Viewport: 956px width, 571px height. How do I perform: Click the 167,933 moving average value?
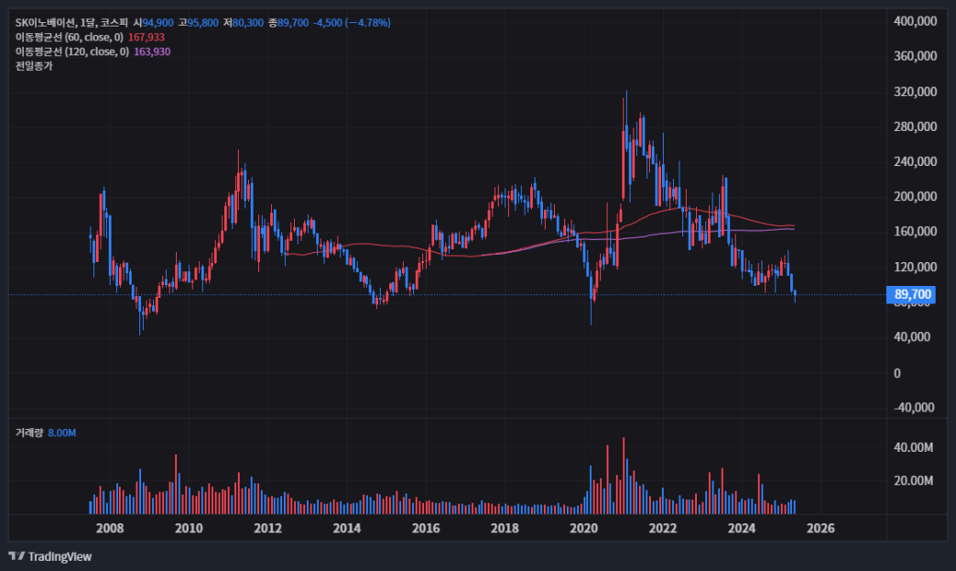[147, 38]
